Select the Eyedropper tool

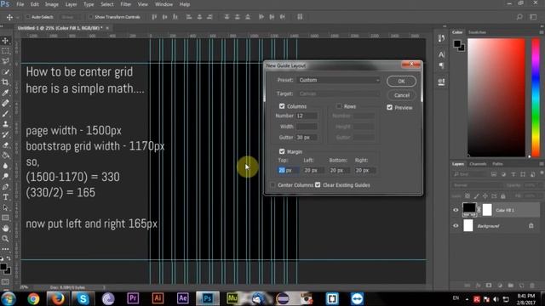pos(5,93)
